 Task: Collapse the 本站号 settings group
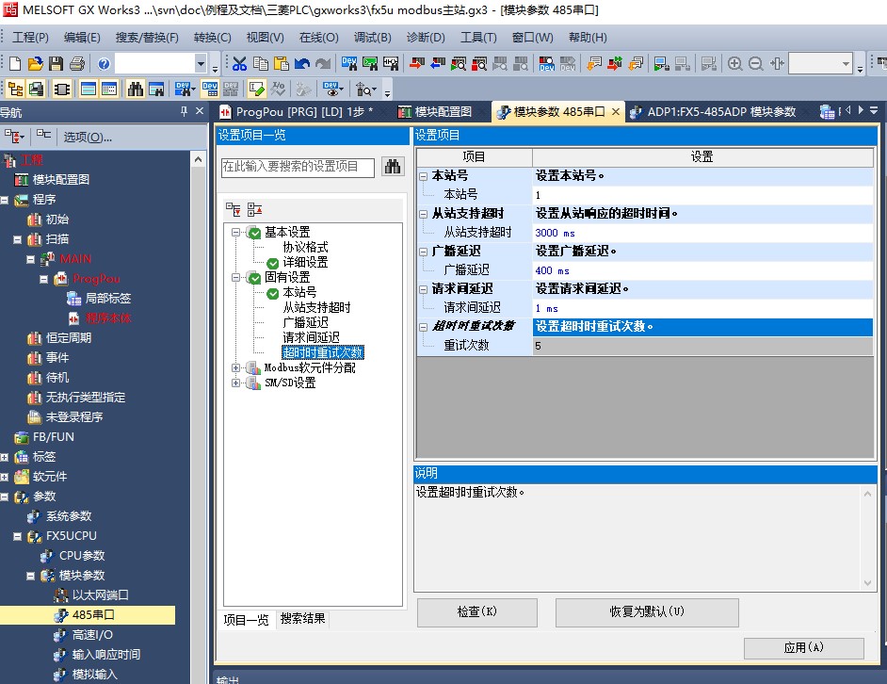(424, 176)
